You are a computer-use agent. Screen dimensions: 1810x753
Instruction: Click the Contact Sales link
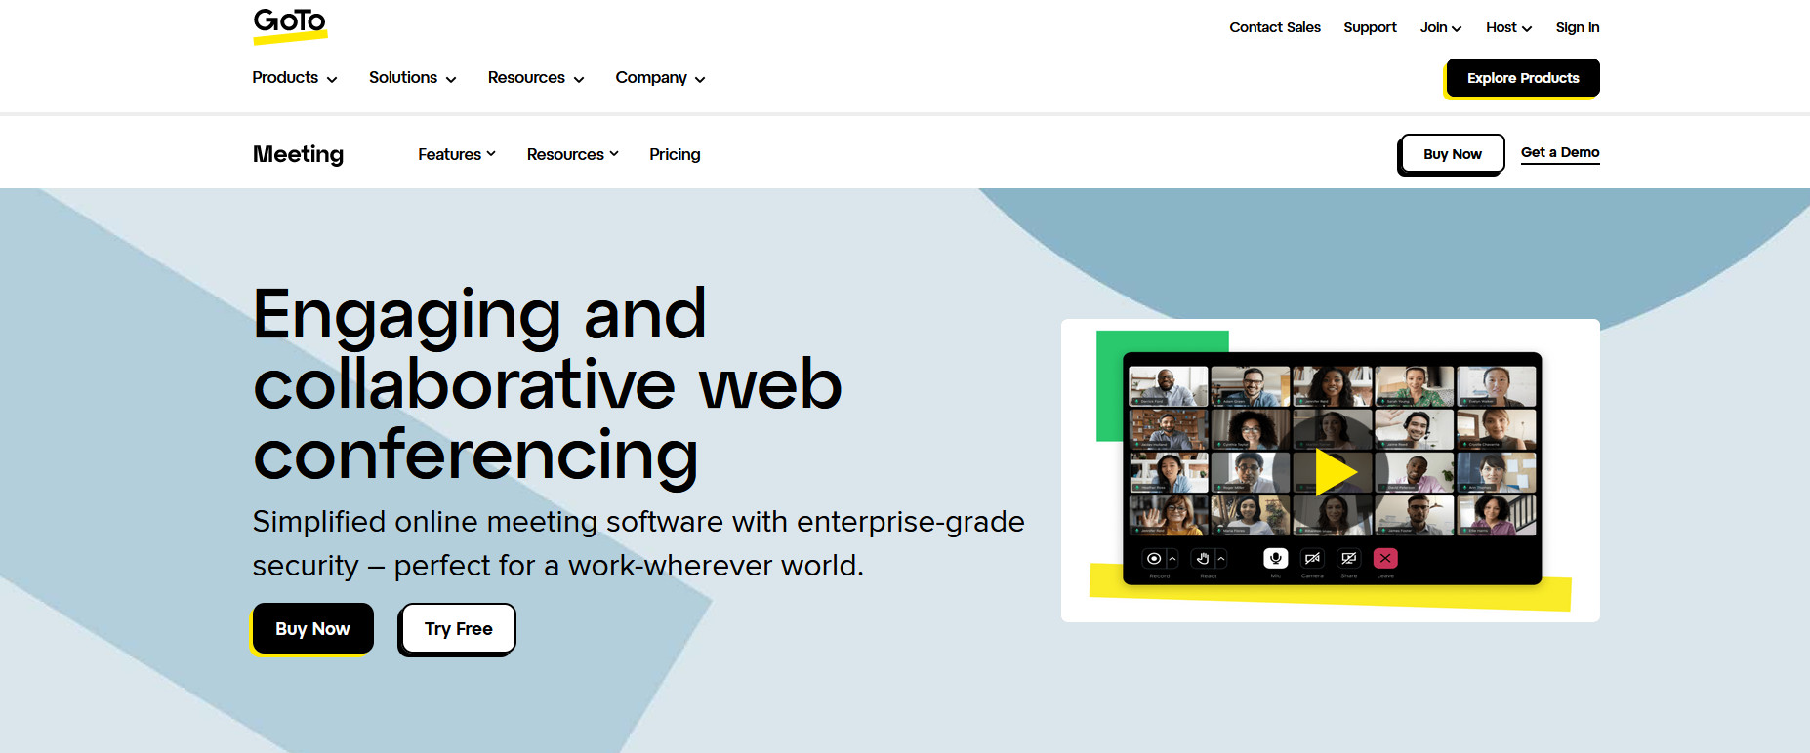pyautogui.click(x=1275, y=27)
